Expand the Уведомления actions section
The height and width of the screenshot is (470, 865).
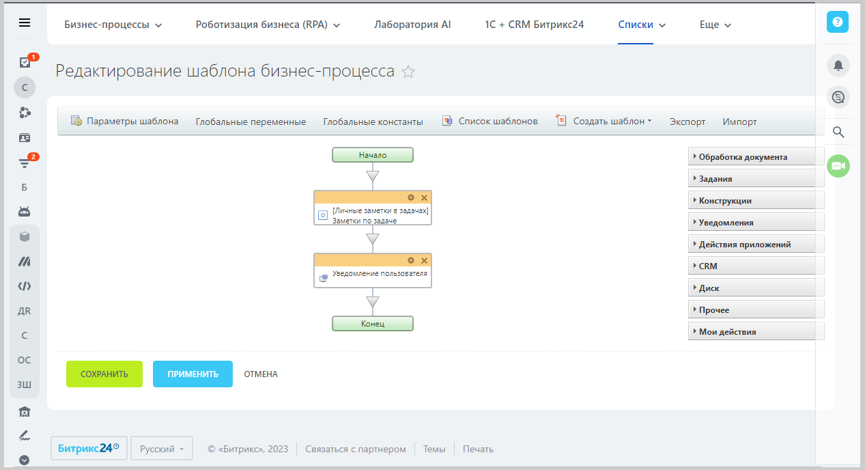pos(726,223)
